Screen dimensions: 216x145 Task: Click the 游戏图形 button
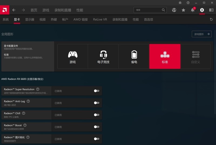point(202,34)
